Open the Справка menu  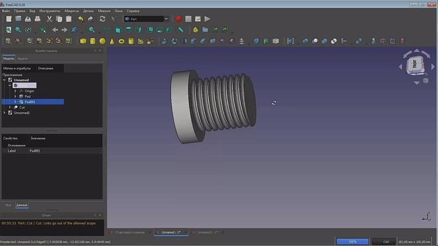tap(133, 11)
